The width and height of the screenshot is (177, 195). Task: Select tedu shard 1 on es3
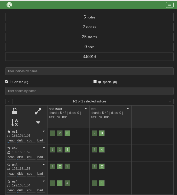point(95,166)
